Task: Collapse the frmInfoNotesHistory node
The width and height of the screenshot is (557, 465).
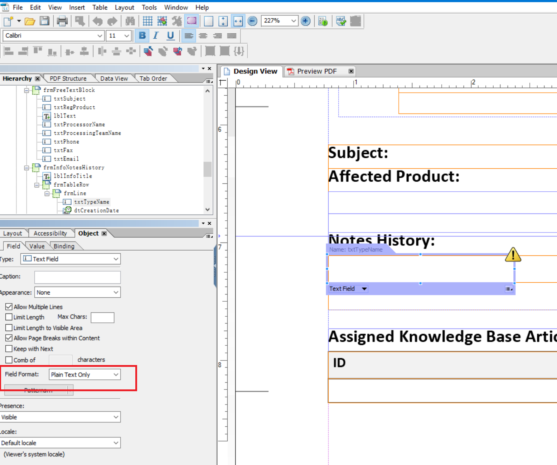Action: [x=26, y=168]
